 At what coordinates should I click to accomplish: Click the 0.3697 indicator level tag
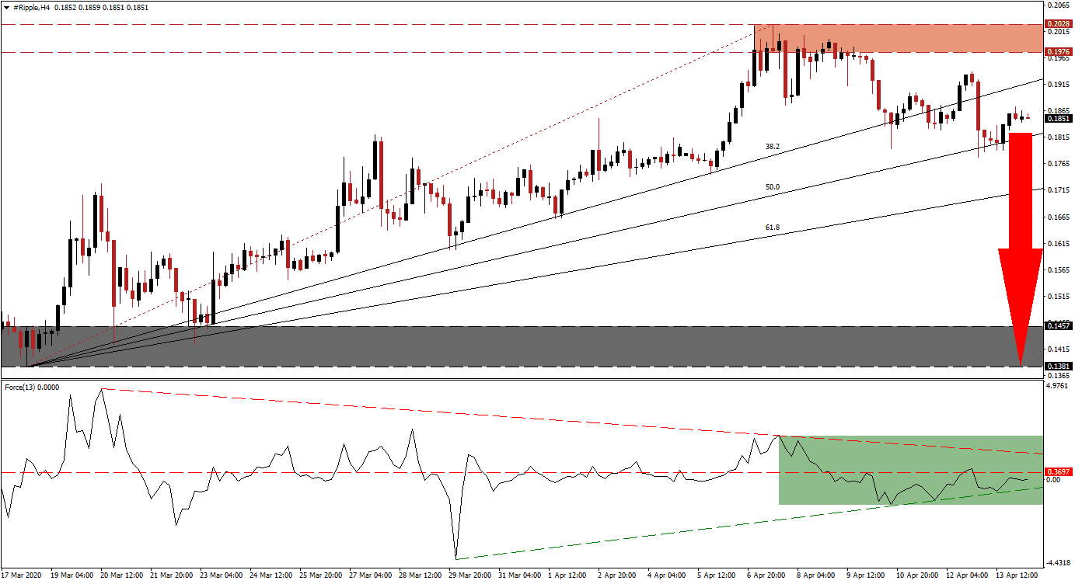[x=1057, y=472]
